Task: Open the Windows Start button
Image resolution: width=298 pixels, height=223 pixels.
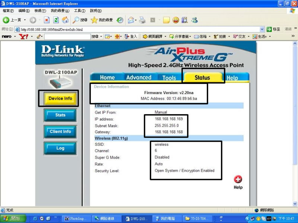Action: pyautogui.click(x=12, y=219)
